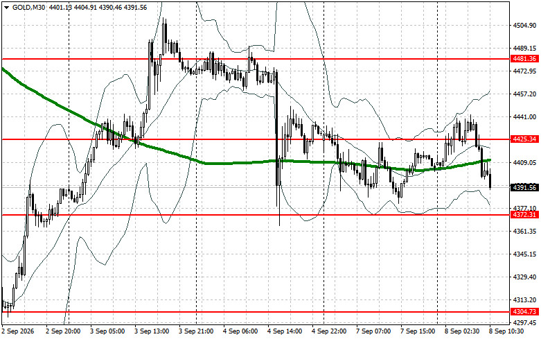This screenshot has height=339, width=541.
Task: Click current price label 4391.56
Action: click(524, 187)
